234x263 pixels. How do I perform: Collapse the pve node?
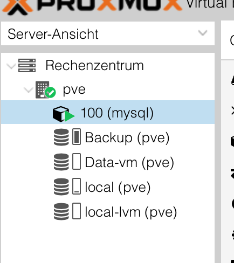[29, 90]
